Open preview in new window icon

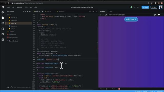155,15
